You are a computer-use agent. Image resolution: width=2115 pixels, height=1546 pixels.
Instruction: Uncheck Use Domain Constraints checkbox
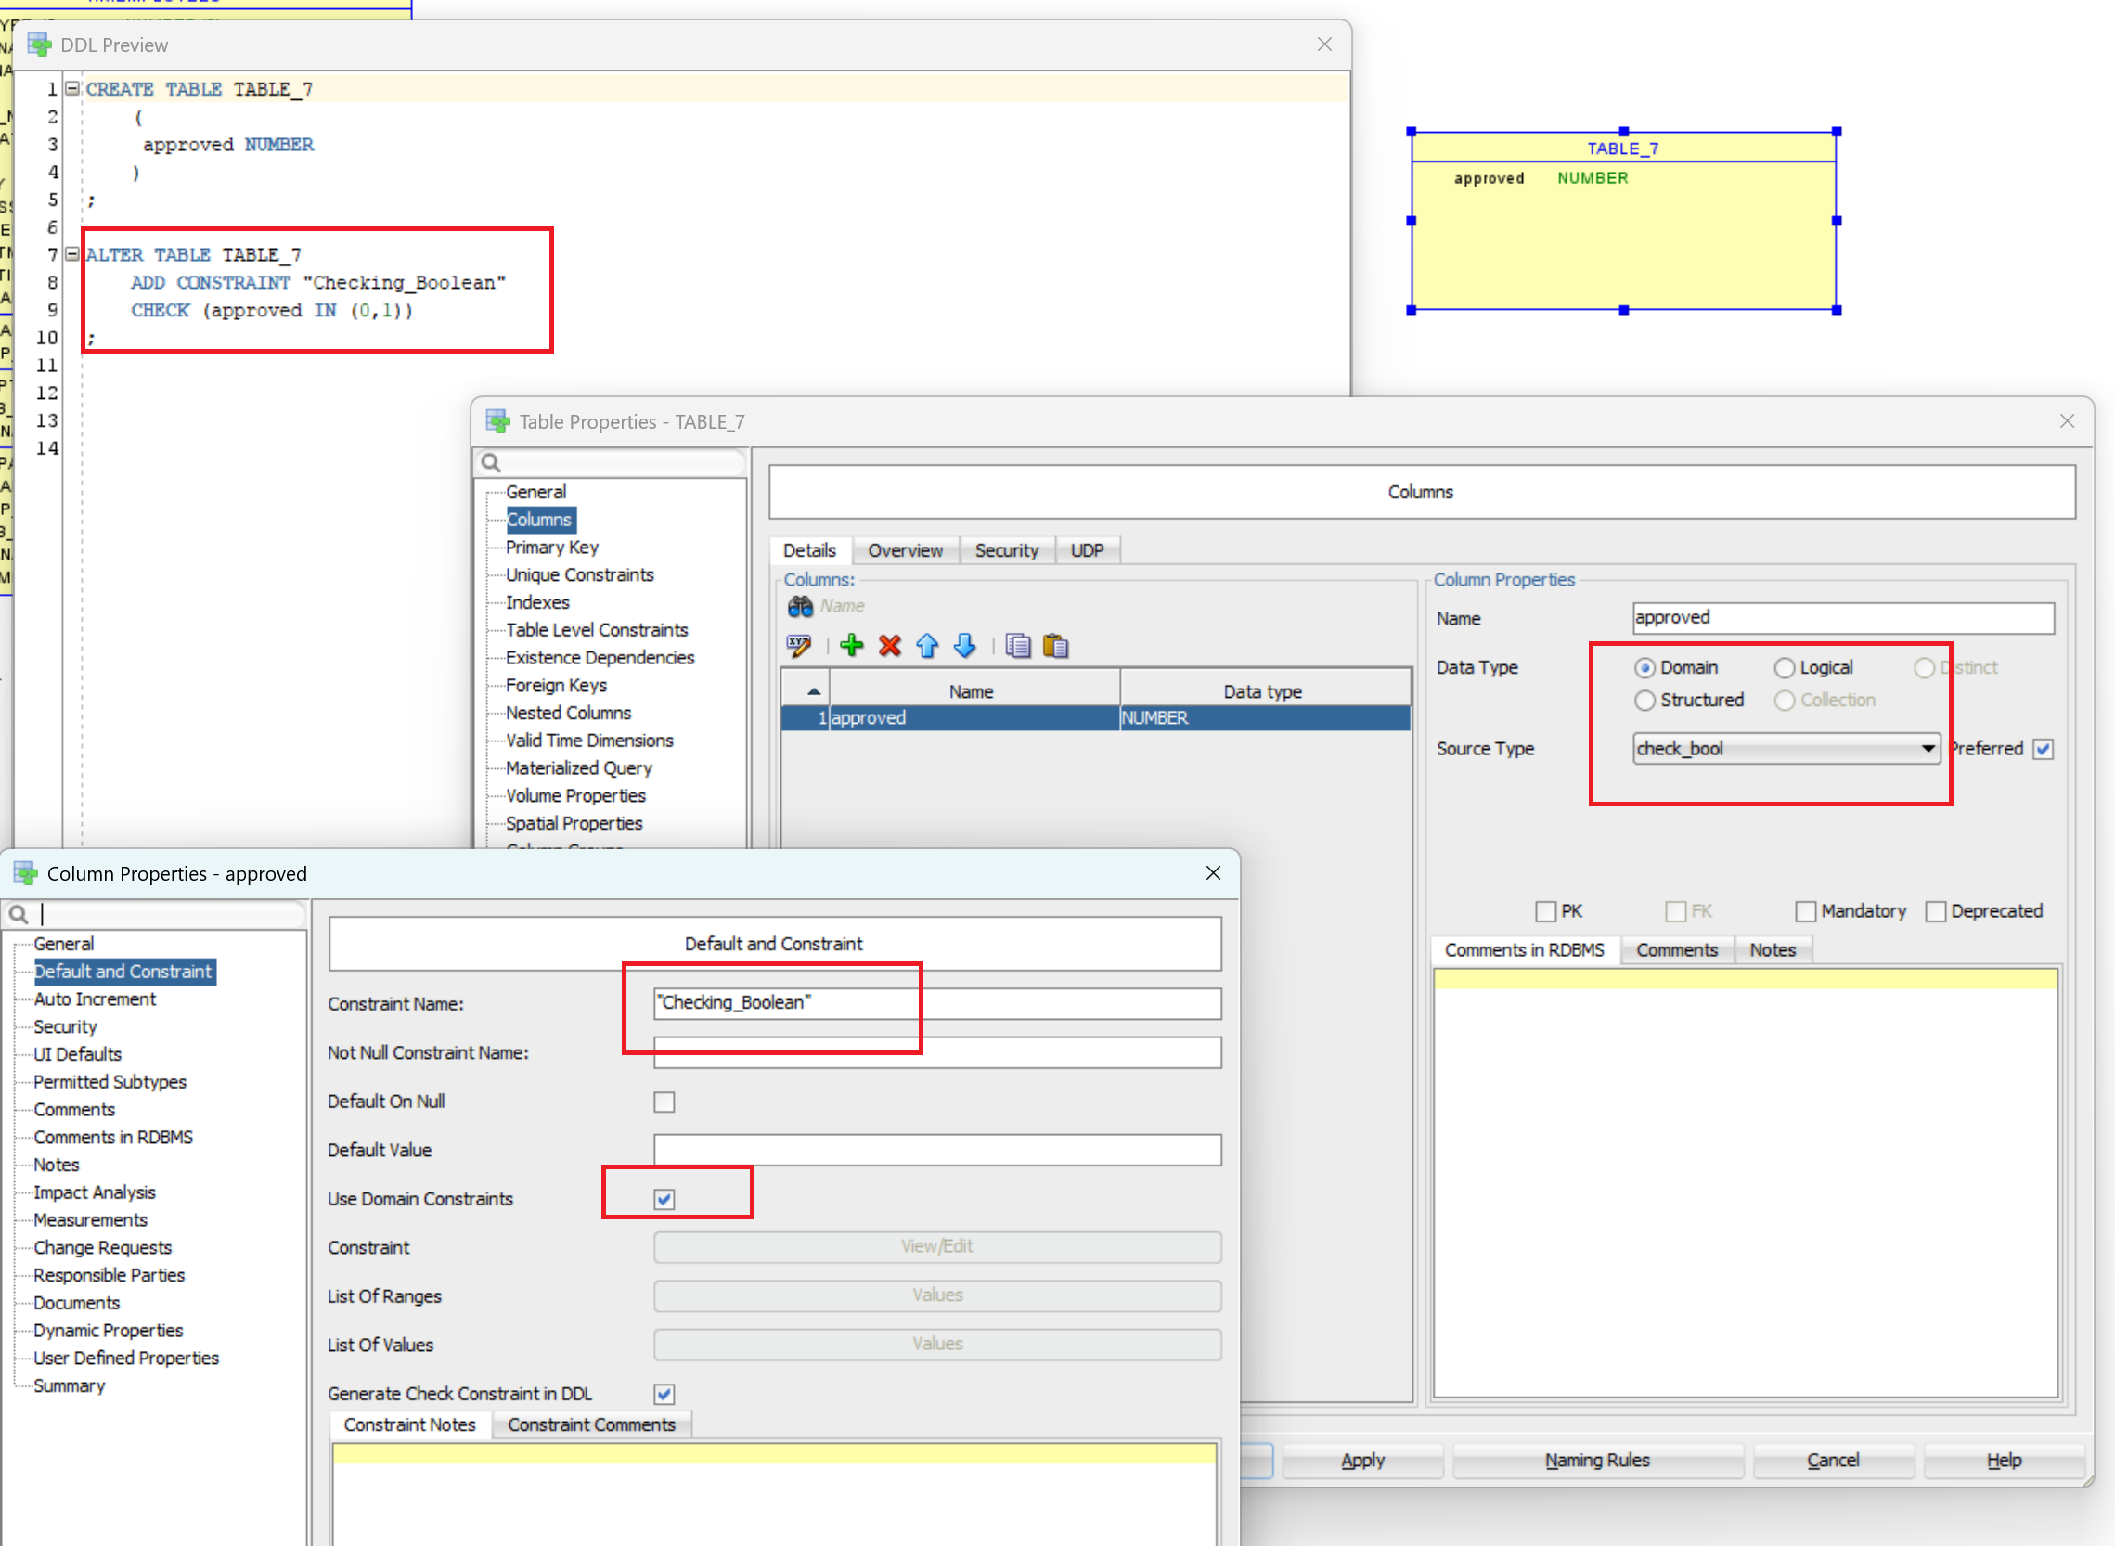(664, 1199)
